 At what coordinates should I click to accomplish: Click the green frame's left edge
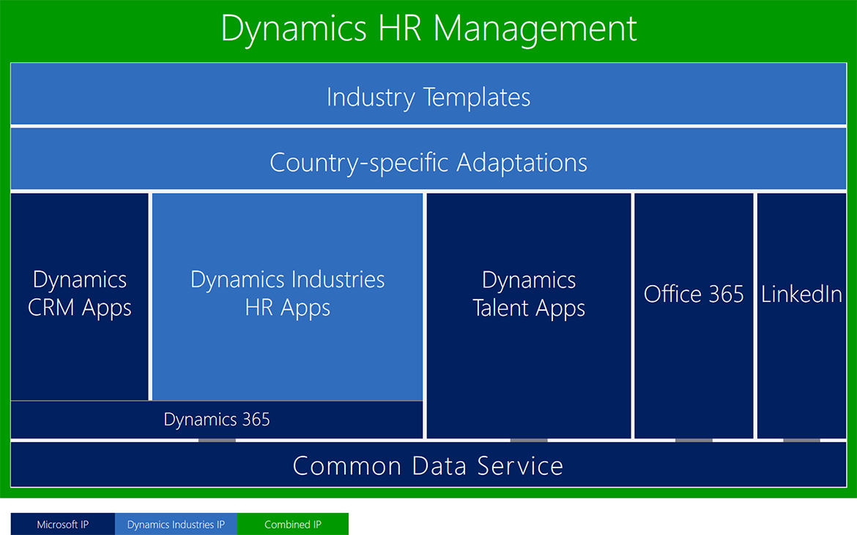point(4,278)
